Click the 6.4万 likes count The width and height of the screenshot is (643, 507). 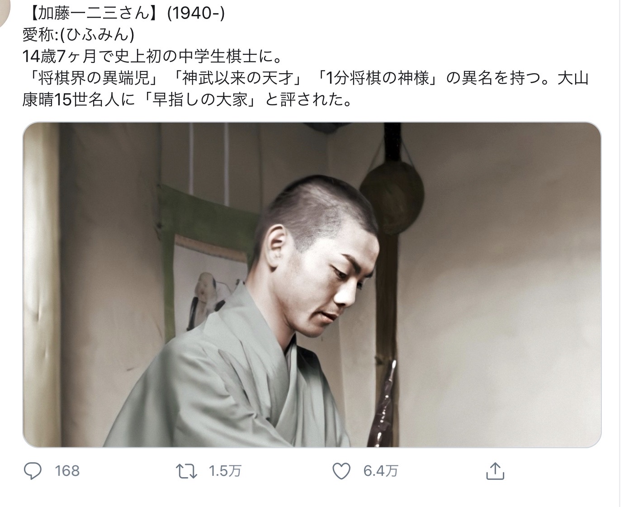click(x=380, y=471)
